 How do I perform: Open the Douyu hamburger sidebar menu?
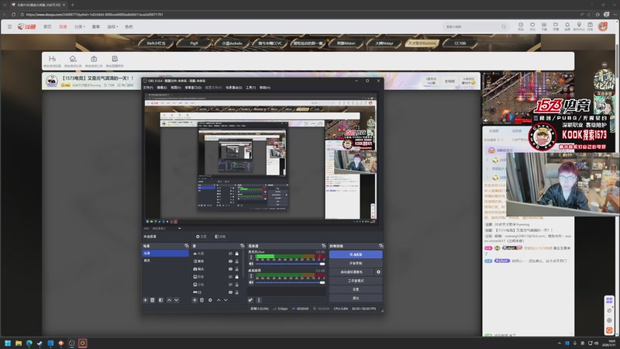point(9,26)
